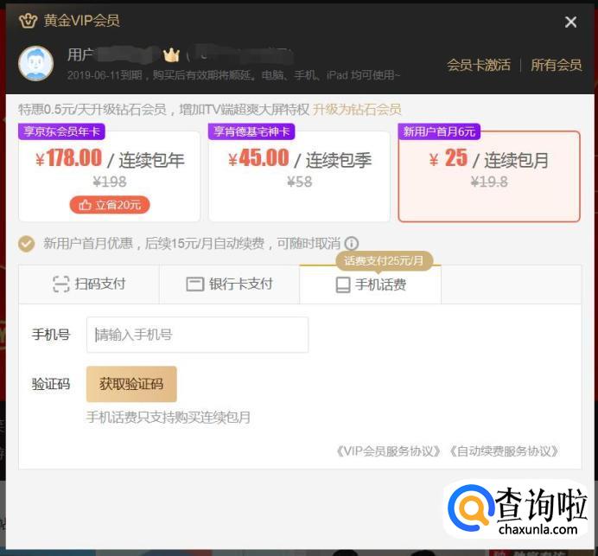Click the user avatar image
Viewport: 598px width, 556px height.
[35, 64]
